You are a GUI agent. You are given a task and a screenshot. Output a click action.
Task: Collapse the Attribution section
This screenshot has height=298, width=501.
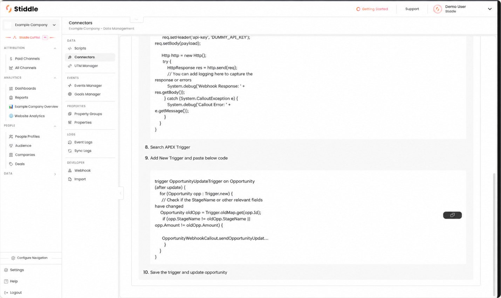tap(55, 48)
